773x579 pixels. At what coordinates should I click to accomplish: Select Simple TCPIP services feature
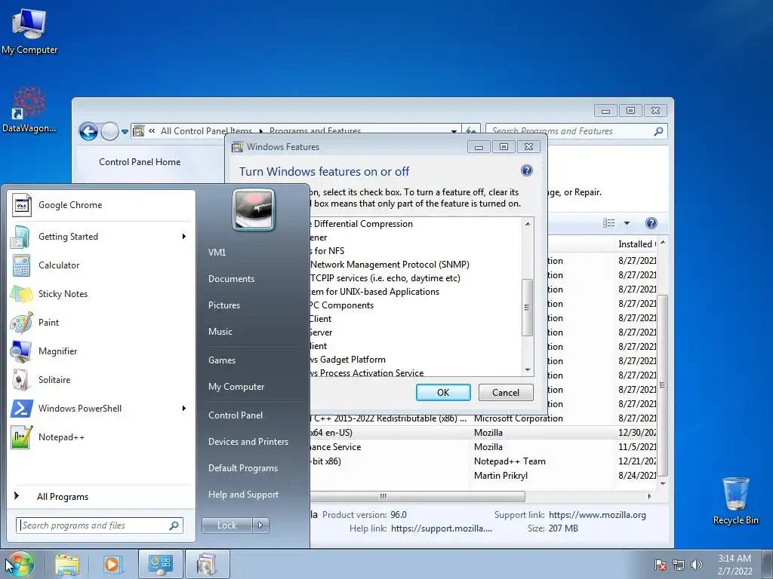click(384, 278)
